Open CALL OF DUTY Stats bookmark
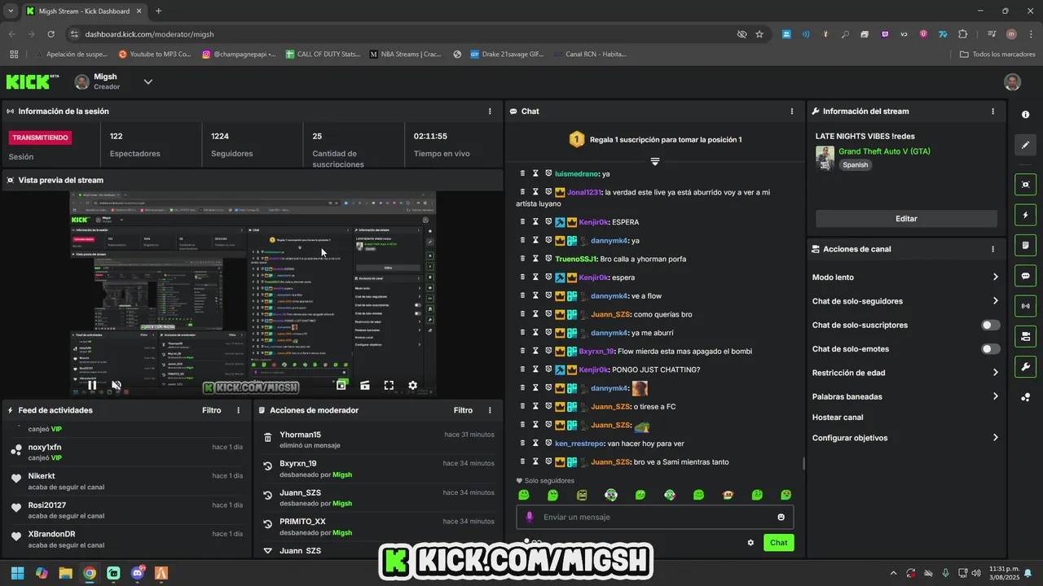The image size is (1043, 586). (x=323, y=55)
